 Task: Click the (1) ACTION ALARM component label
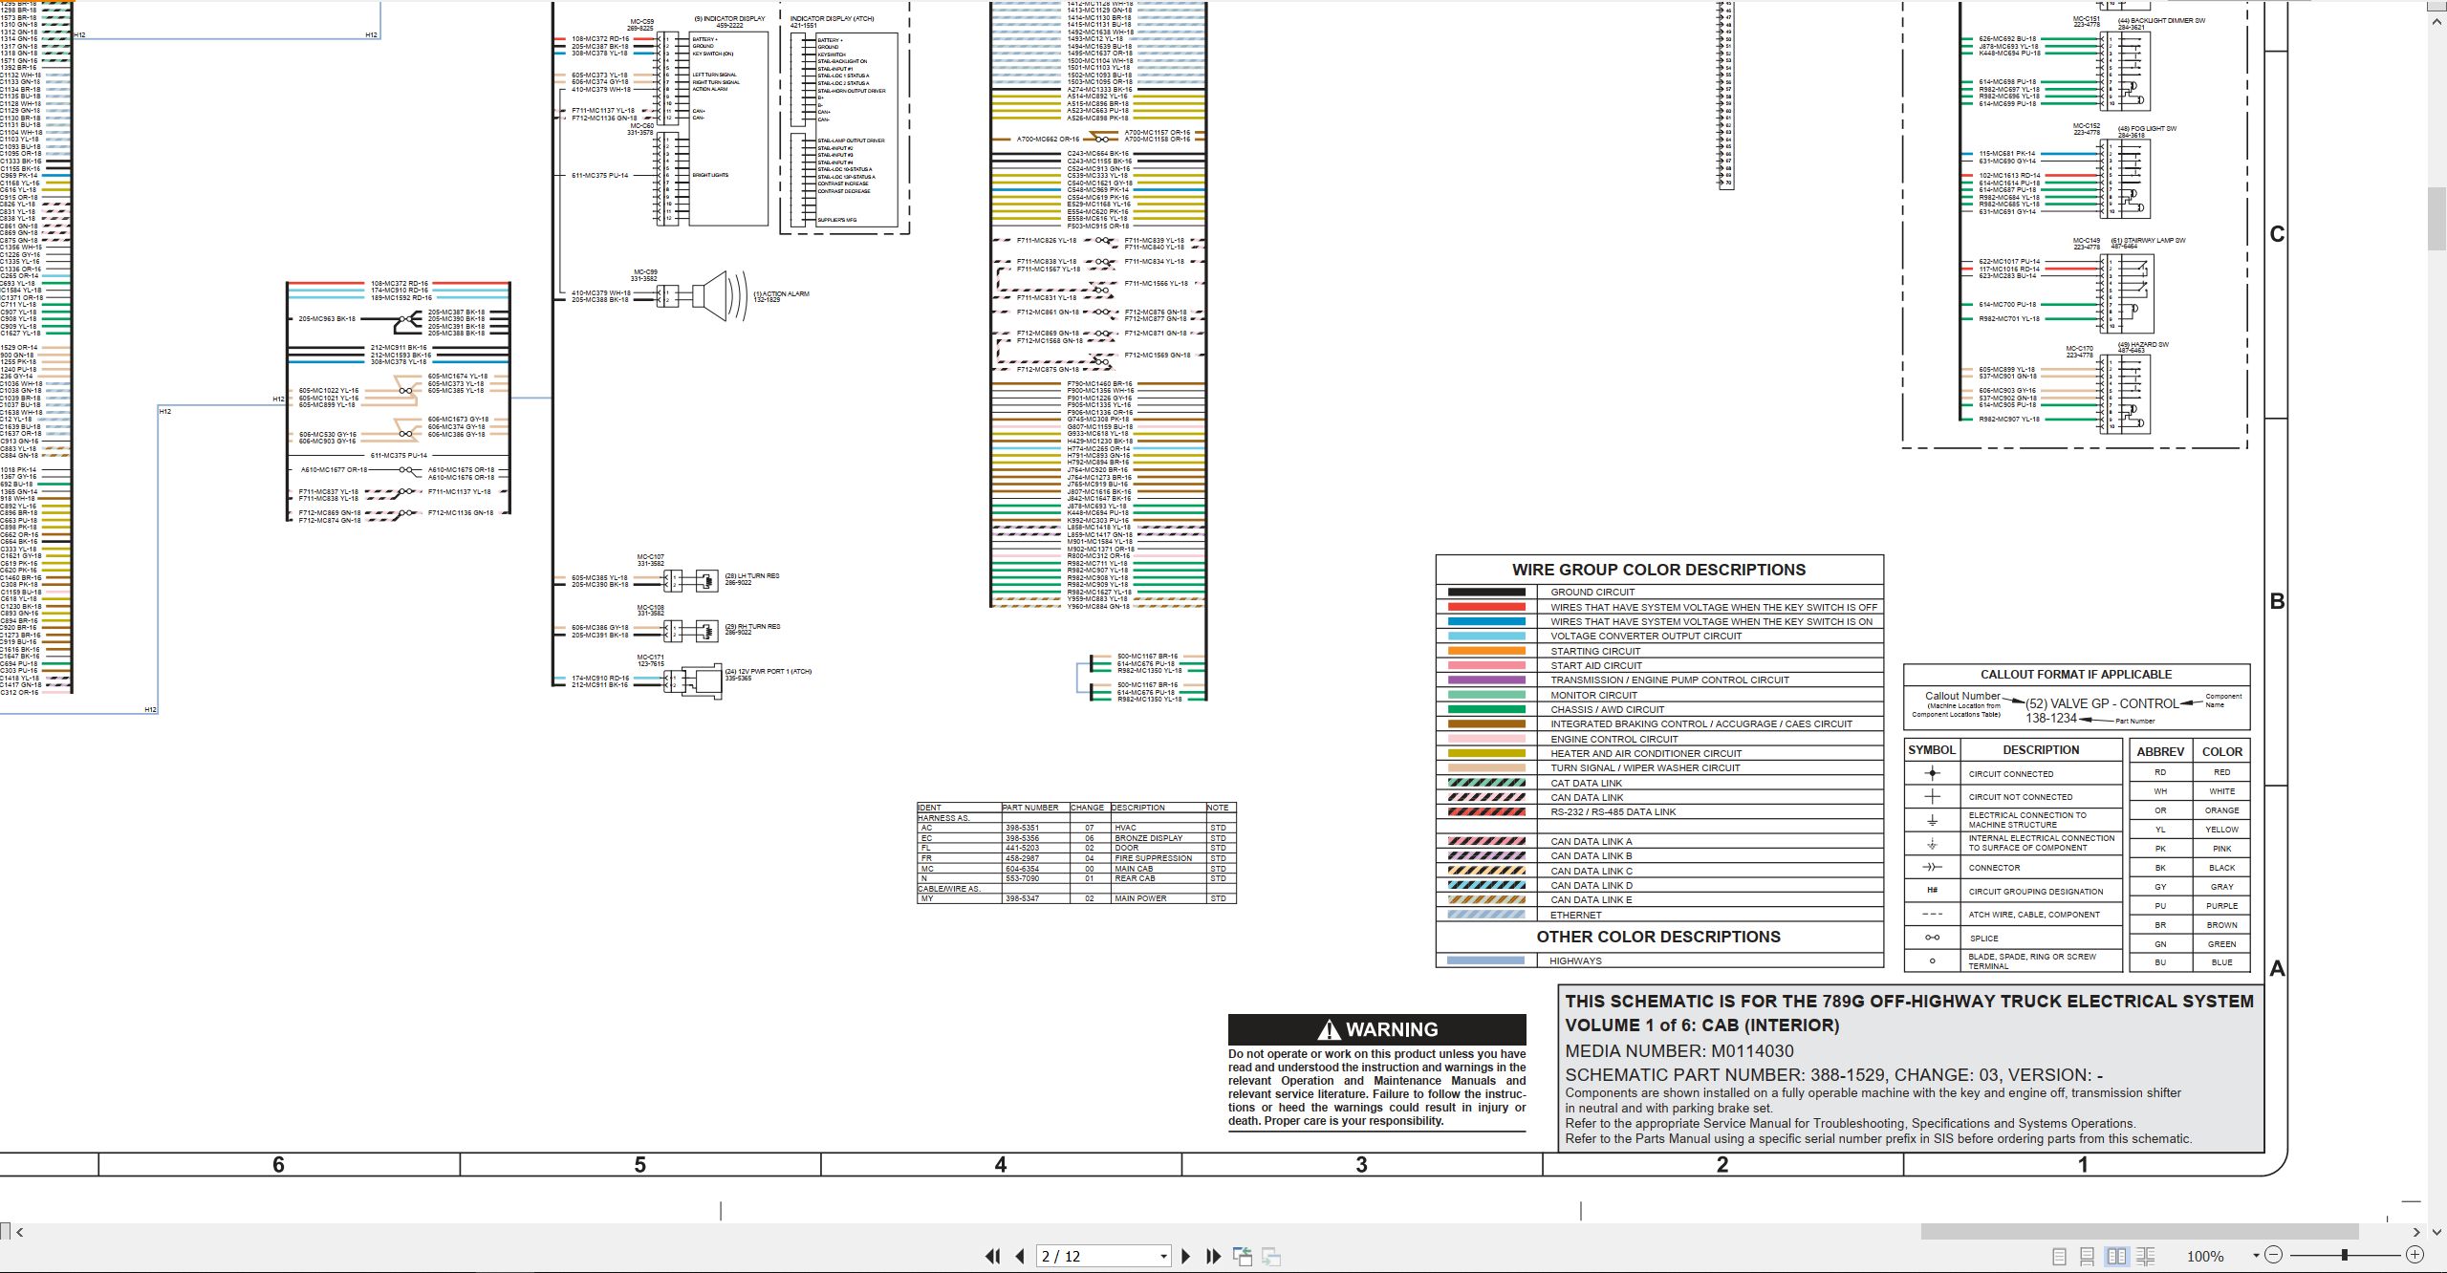coord(781,294)
